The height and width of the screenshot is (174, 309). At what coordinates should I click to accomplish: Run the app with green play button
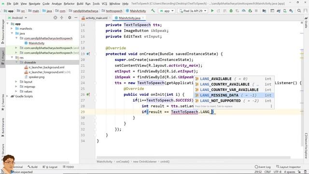pyautogui.click(x=212, y=11)
